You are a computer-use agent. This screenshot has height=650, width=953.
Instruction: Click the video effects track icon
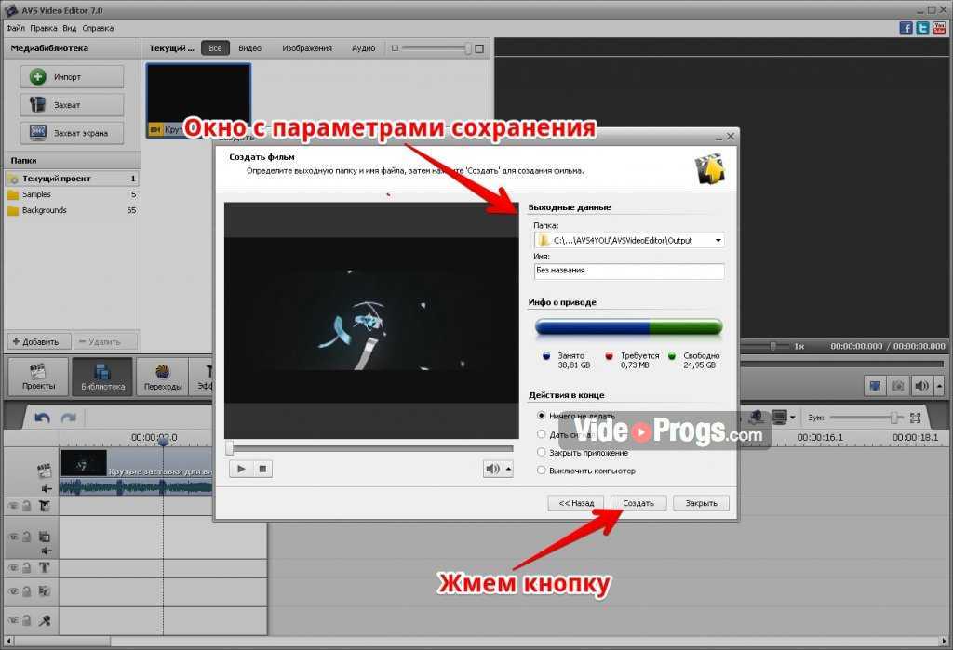click(x=45, y=506)
